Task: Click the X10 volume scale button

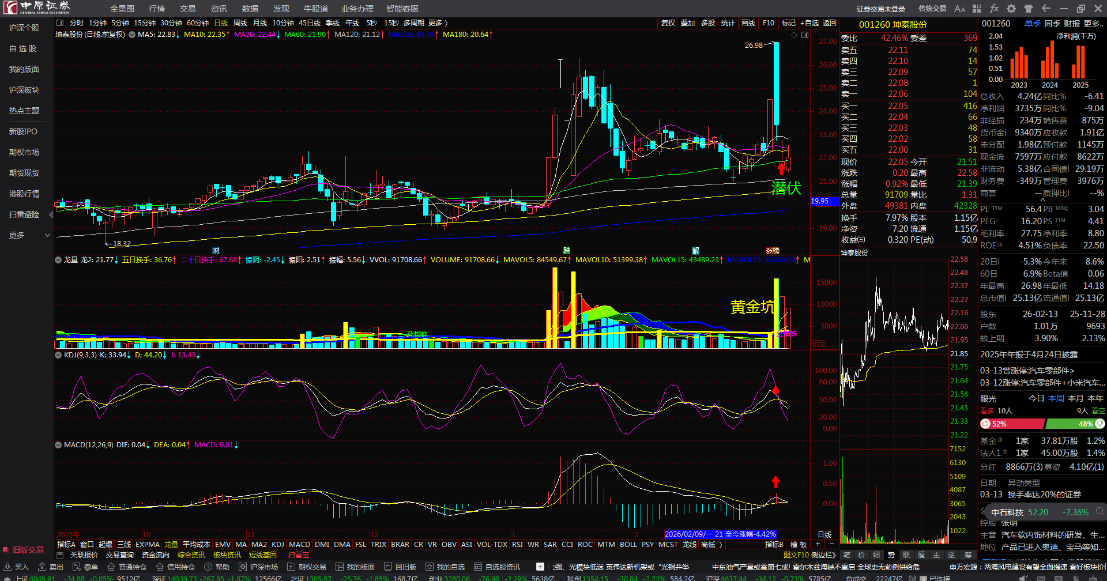Action: (x=819, y=344)
